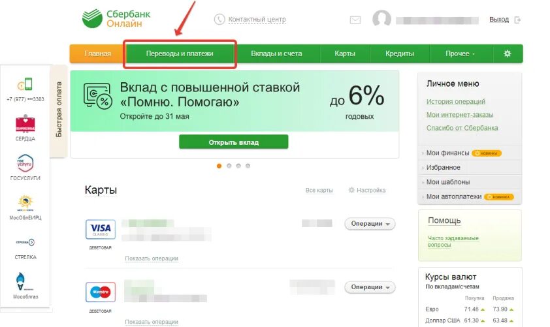Screen dimensions: 550x327
Task: Click the Евро exchange rate row
Action: [470, 309]
